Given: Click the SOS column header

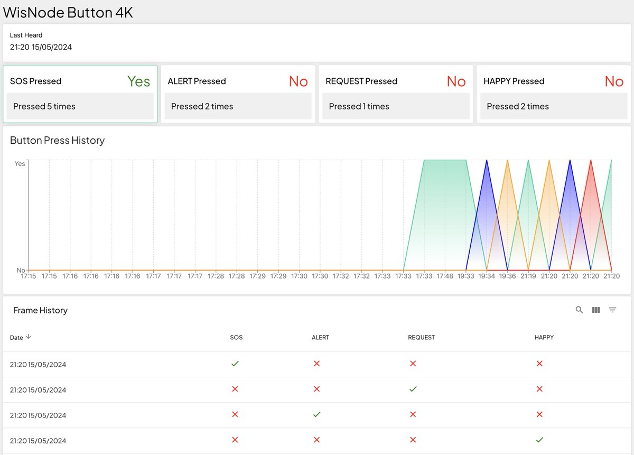Looking at the screenshot, I should coord(236,337).
